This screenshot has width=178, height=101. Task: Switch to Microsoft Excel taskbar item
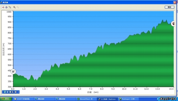click(x=86, y=99)
